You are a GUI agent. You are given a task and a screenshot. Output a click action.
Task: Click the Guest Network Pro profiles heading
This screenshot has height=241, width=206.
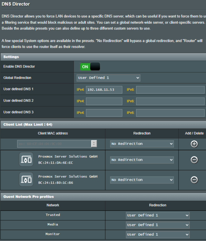(28, 196)
